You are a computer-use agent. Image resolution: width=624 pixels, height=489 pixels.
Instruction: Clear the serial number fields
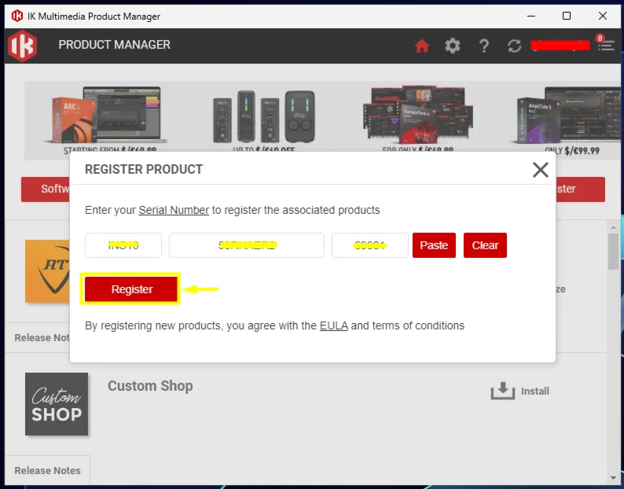tap(485, 245)
